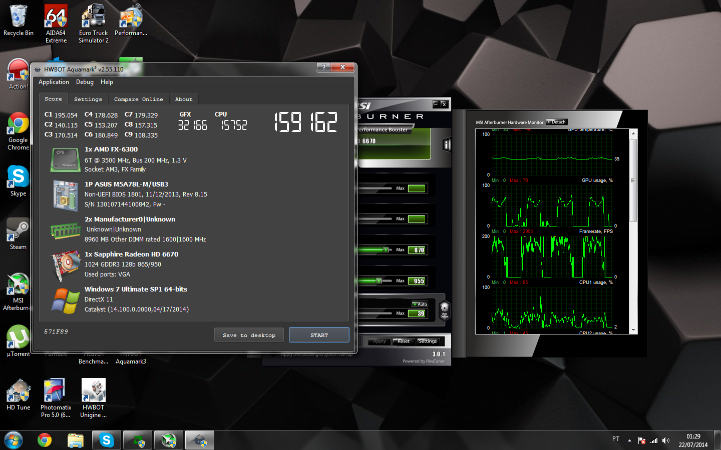Open the Skype desktop shortcut
The width and height of the screenshot is (721, 450).
click(x=18, y=180)
